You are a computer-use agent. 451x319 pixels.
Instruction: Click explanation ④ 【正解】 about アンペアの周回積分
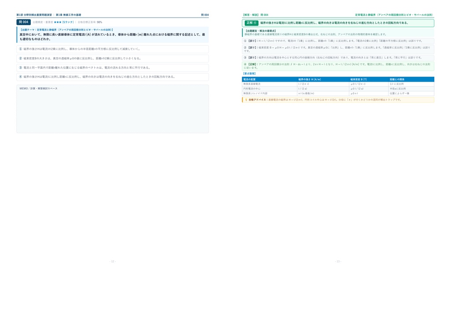pos(338,66)
